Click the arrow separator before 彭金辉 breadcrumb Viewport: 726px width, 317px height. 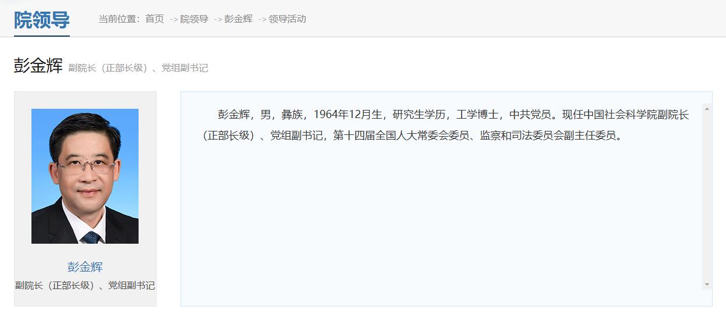point(218,19)
